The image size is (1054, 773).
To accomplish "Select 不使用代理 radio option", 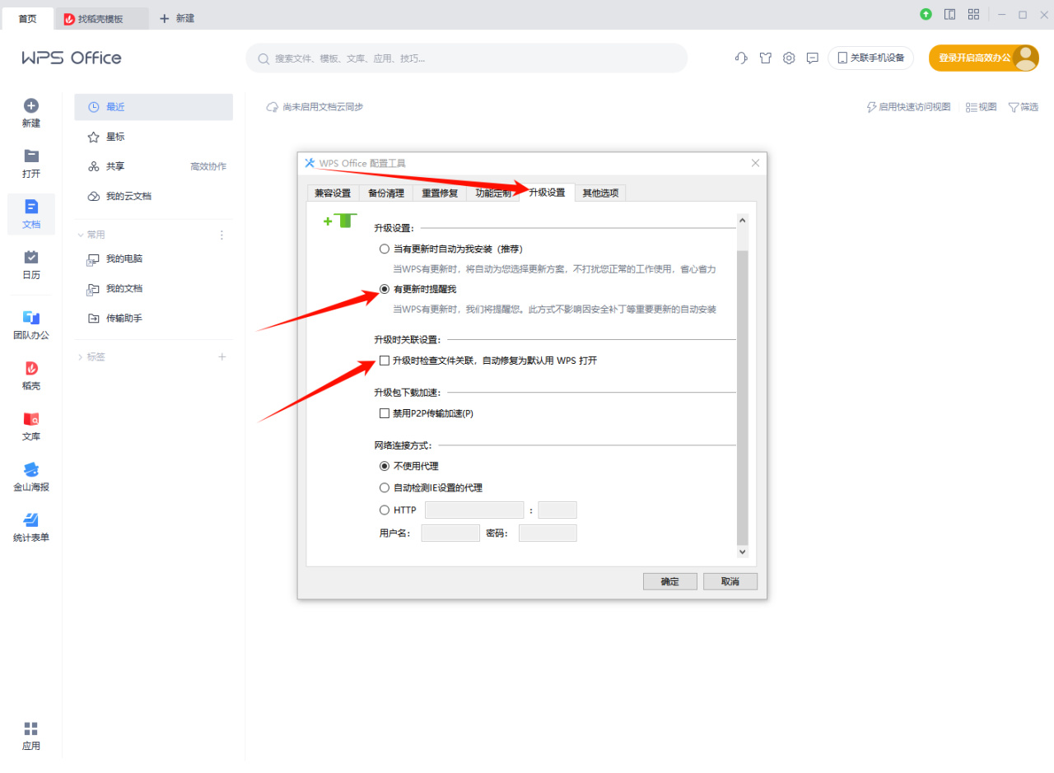I will 384,466.
